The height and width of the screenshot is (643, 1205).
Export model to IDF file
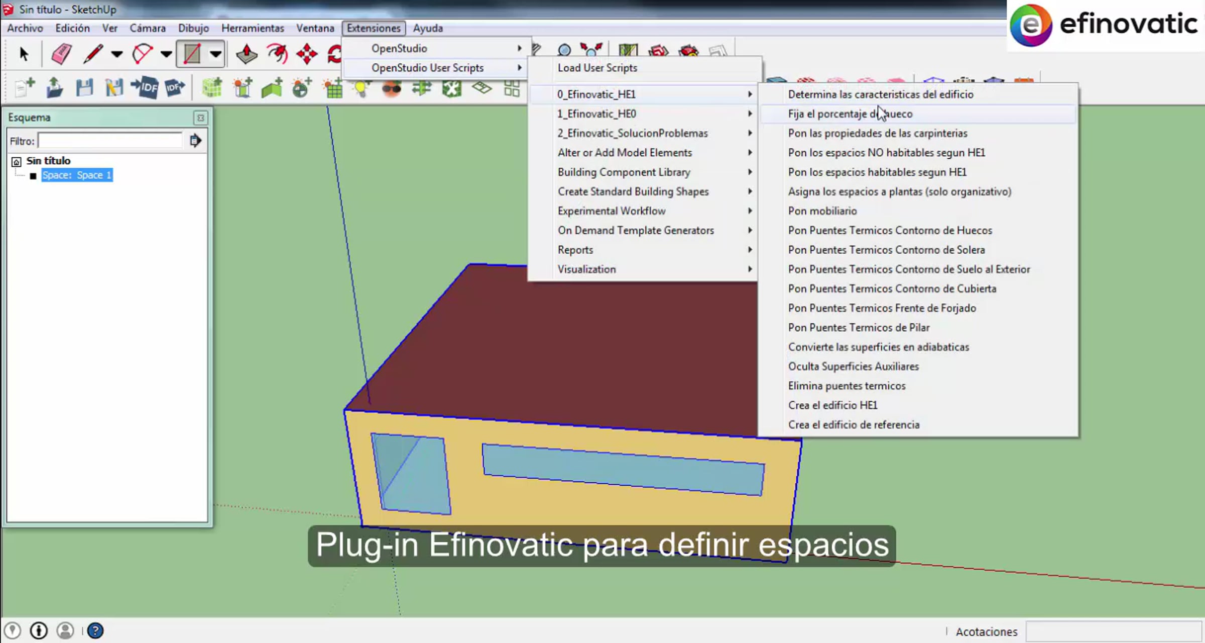(x=175, y=88)
